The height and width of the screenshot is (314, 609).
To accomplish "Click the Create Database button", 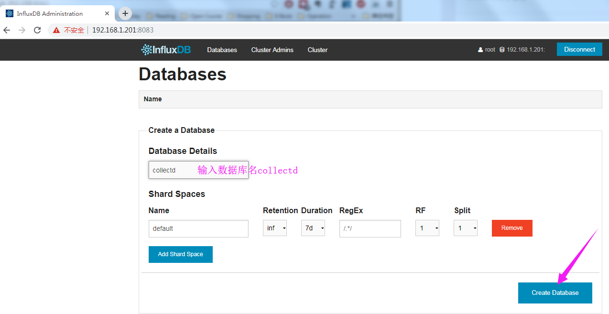I will [x=555, y=292].
